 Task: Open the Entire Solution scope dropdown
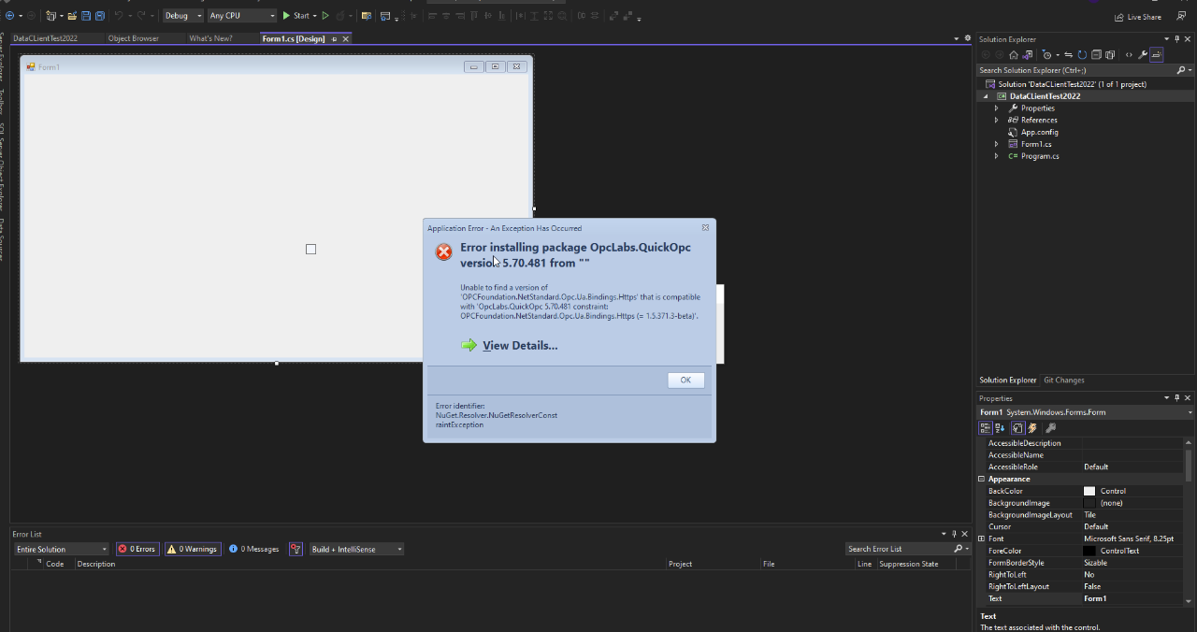(x=61, y=549)
